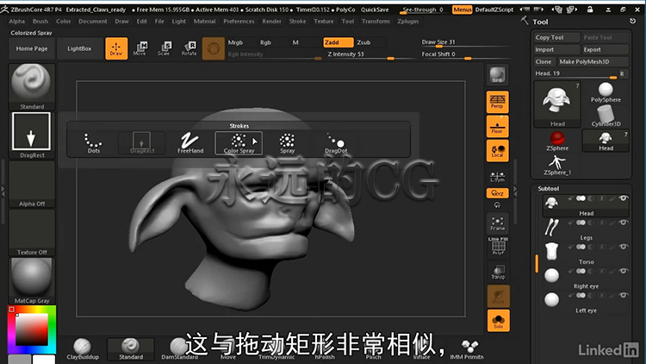Toggle XYZ rotation mode

(497, 193)
